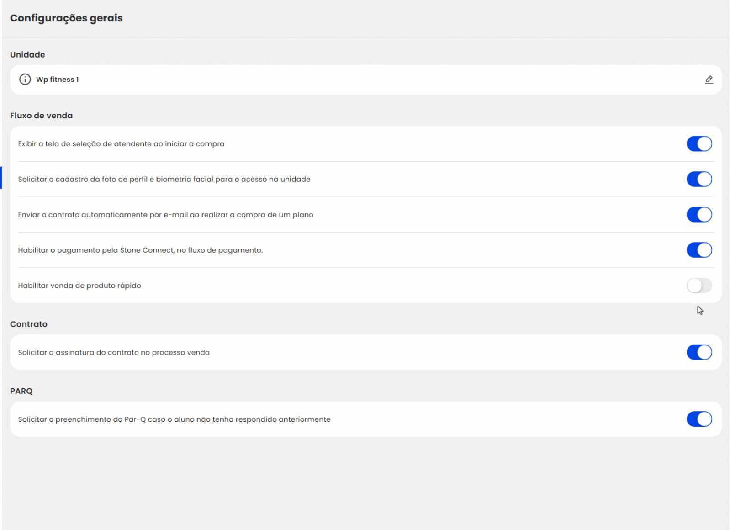Click the 'Configurações gerais' page title
This screenshot has height=530, width=730.
tap(66, 18)
